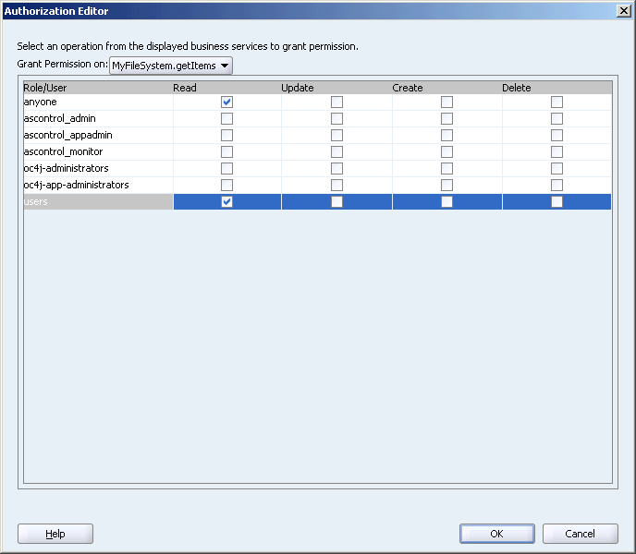Uncheck Read permission for users

point(226,202)
